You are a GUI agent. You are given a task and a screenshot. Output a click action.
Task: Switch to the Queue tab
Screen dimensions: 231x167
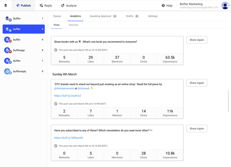(x=57, y=16)
